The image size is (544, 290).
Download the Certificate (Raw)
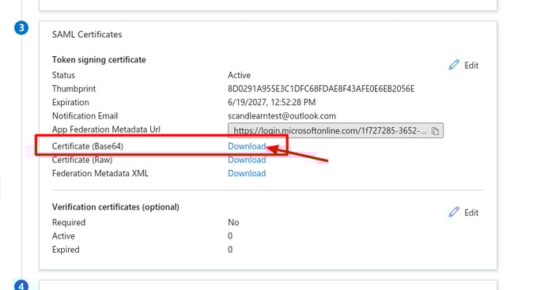point(247,160)
